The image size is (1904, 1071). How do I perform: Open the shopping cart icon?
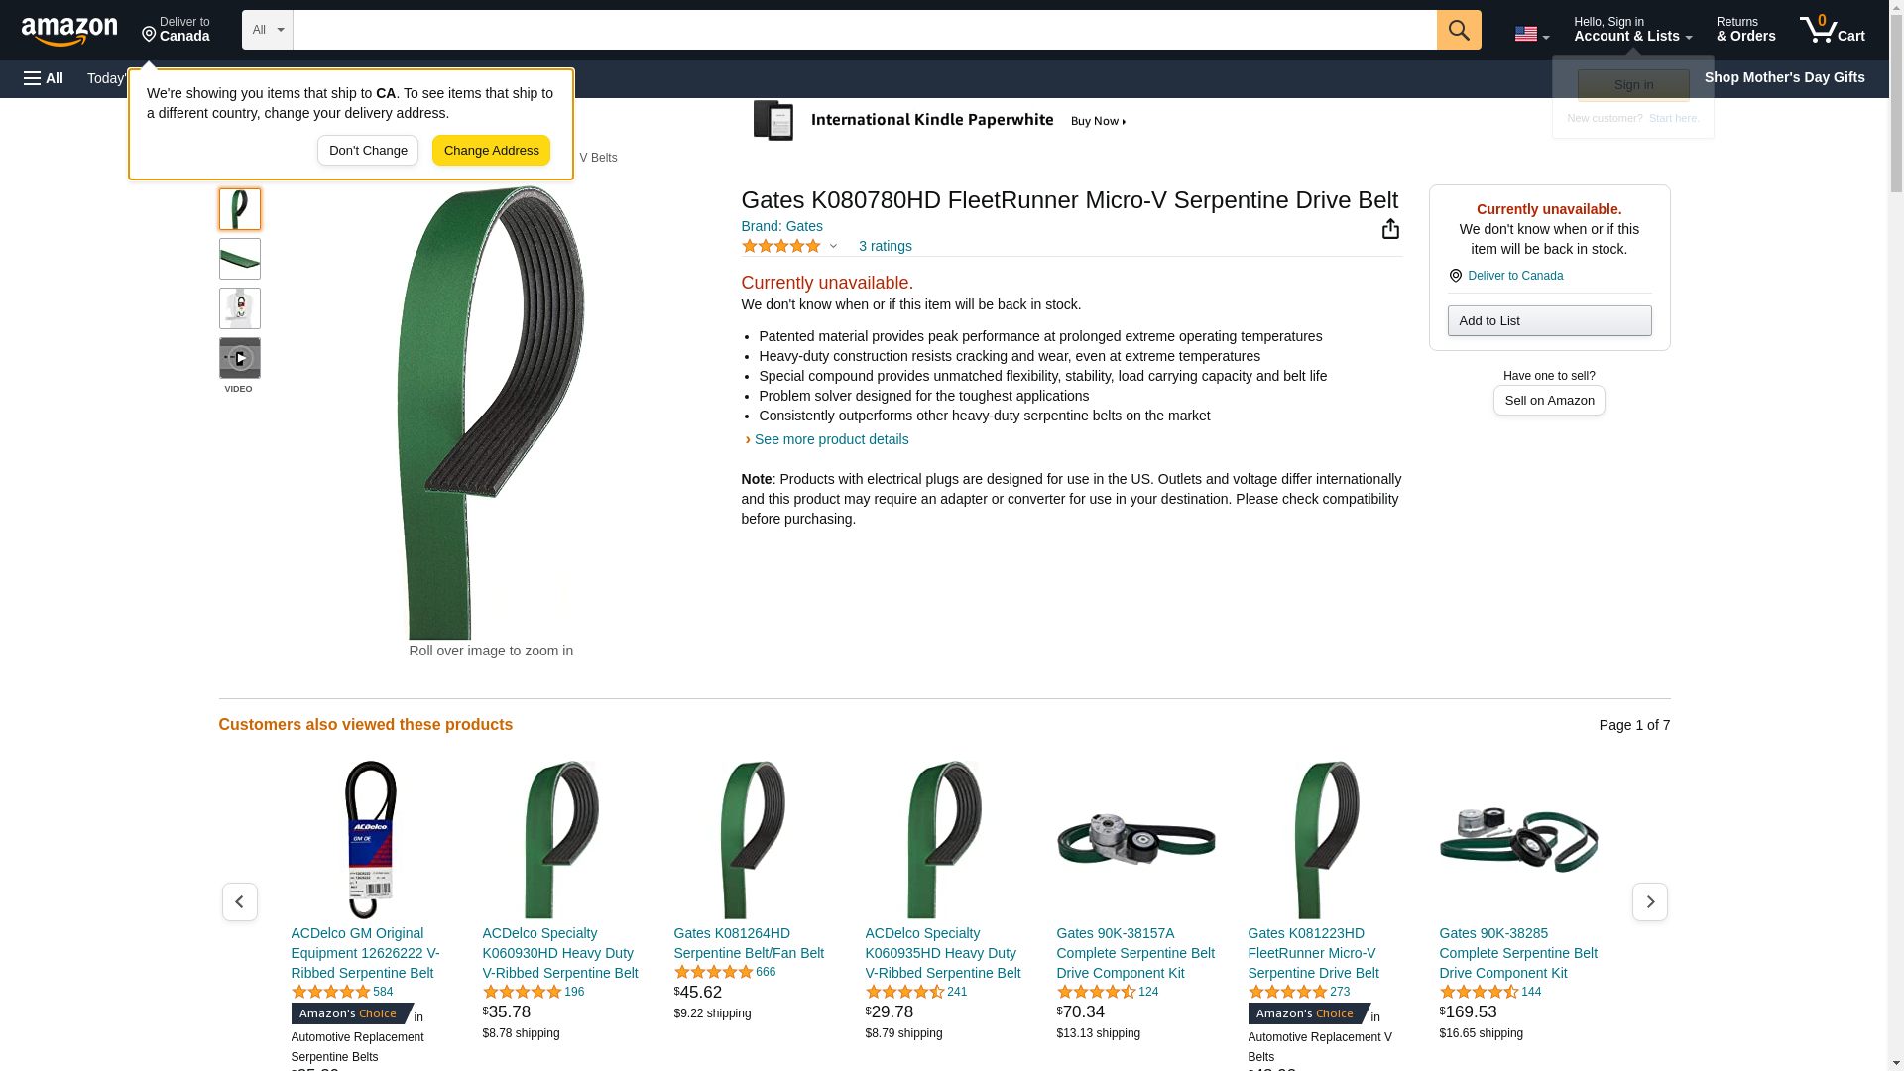click(x=1832, y=30)
